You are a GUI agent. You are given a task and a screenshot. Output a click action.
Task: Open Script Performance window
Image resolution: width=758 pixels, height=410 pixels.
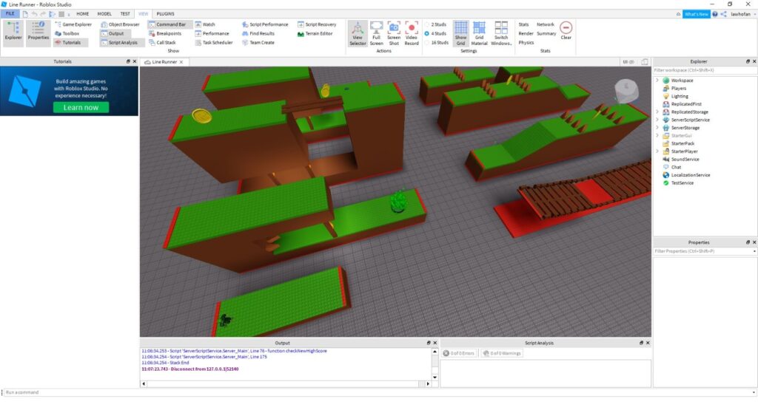tap(265, 24)
